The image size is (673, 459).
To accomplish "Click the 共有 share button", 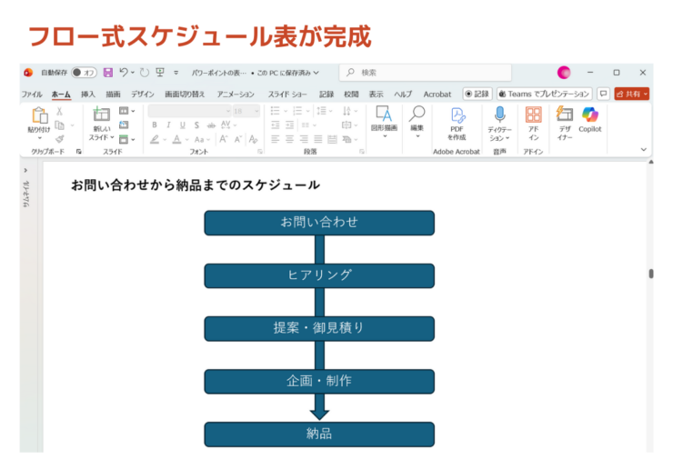I will point(631,94).
